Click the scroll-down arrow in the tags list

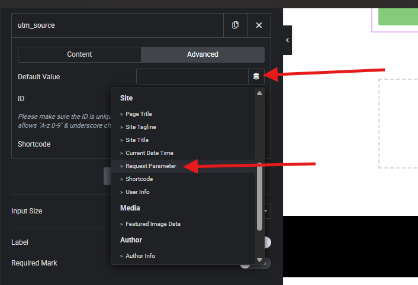pos(260,260)
